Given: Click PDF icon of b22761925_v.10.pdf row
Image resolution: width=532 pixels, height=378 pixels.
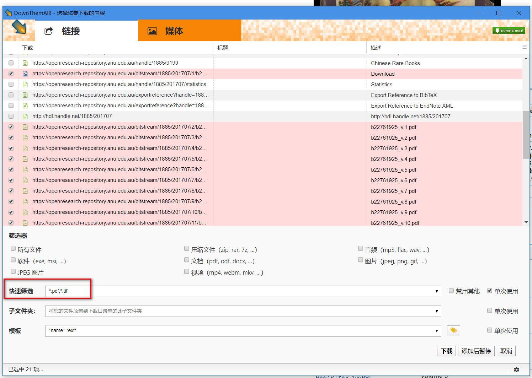Looking at the screenshot, I should (x=25, y=223).
